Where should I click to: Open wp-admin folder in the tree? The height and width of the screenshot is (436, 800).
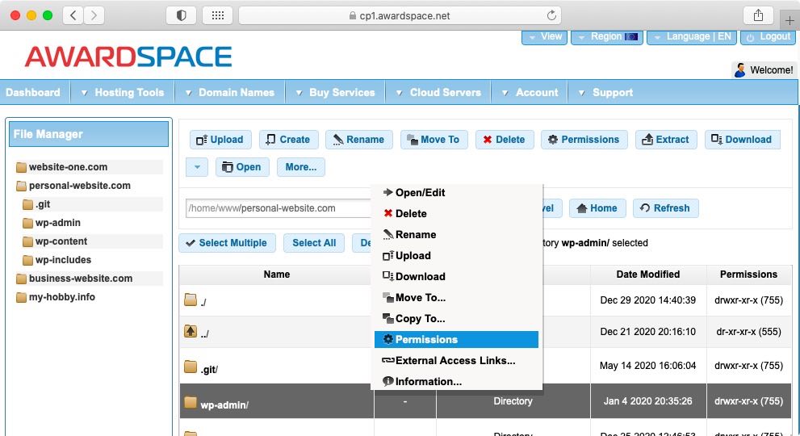pyautogui.click(x=57, y=223)
